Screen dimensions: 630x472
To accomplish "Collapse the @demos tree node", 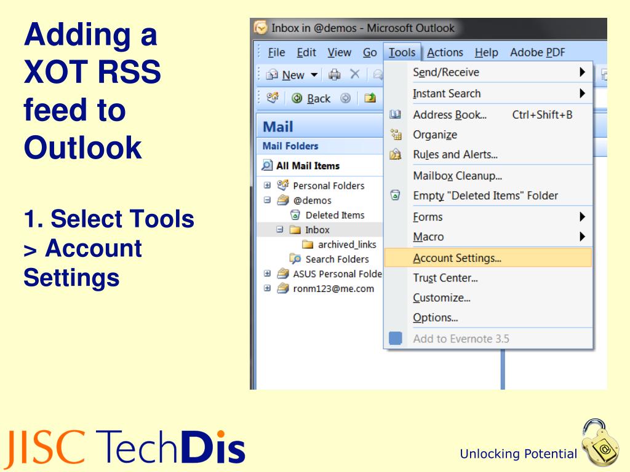I will pyautogui.click(x=267, y=200).
